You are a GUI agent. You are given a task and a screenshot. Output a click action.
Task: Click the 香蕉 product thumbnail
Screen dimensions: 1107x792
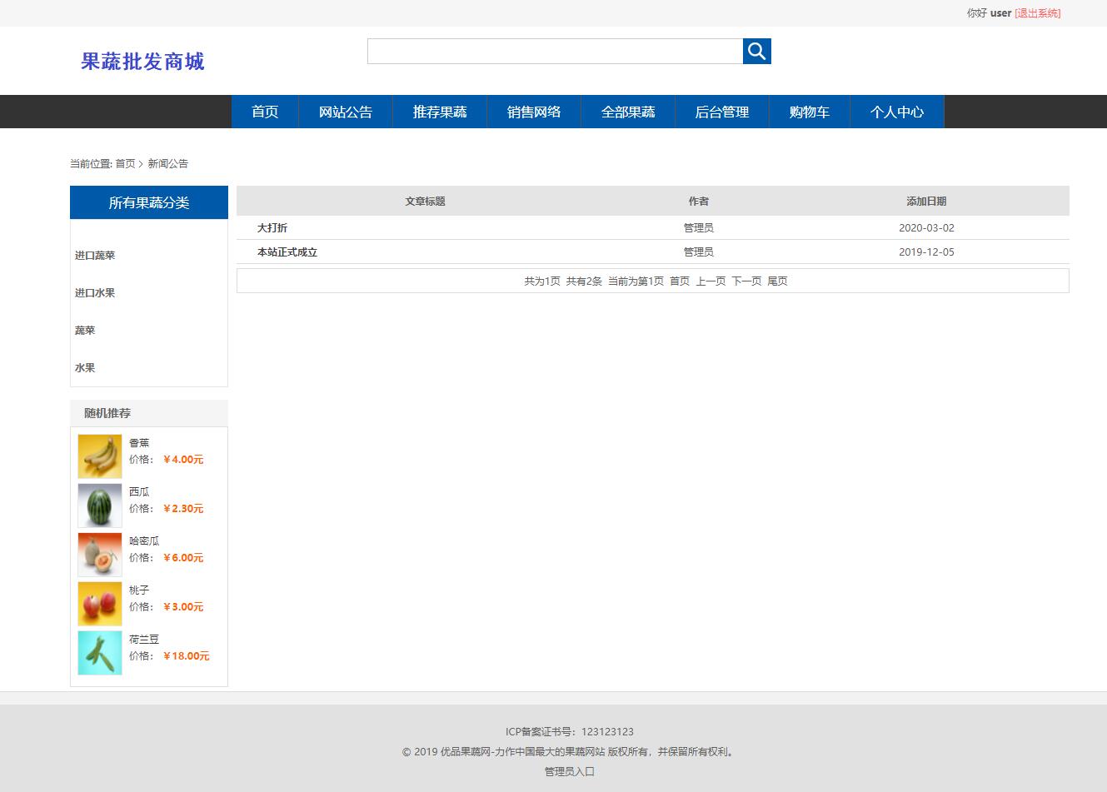tap(99, 456)
